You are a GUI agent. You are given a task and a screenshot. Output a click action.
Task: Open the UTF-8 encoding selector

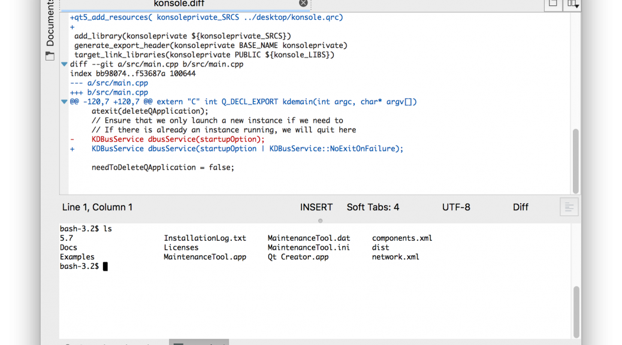tap(456, 207)
